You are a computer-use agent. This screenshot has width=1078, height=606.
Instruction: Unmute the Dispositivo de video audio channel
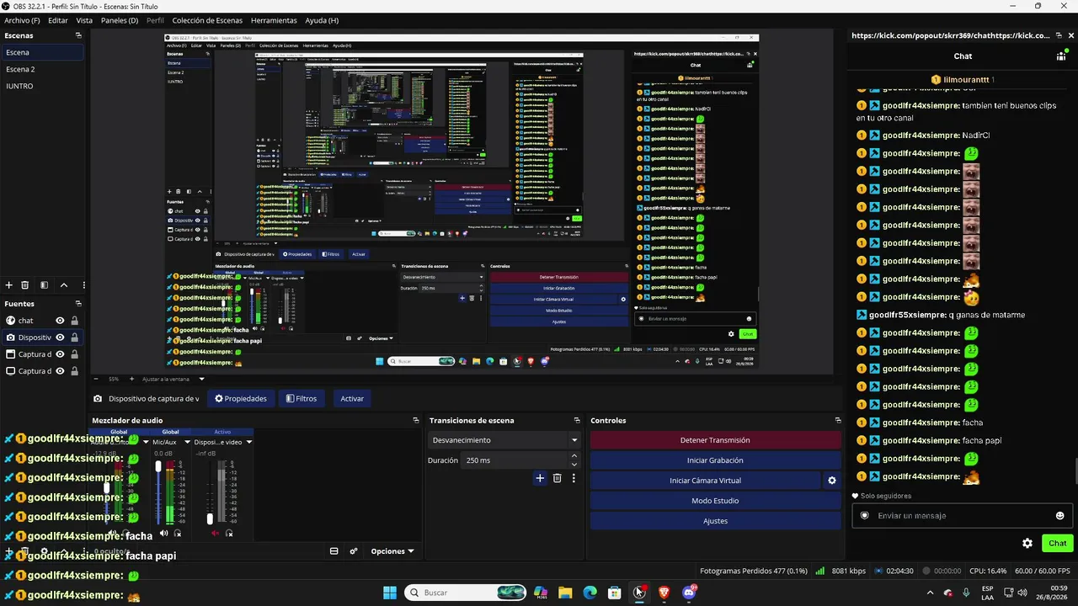pyautogui.click(x=215, y=533)
